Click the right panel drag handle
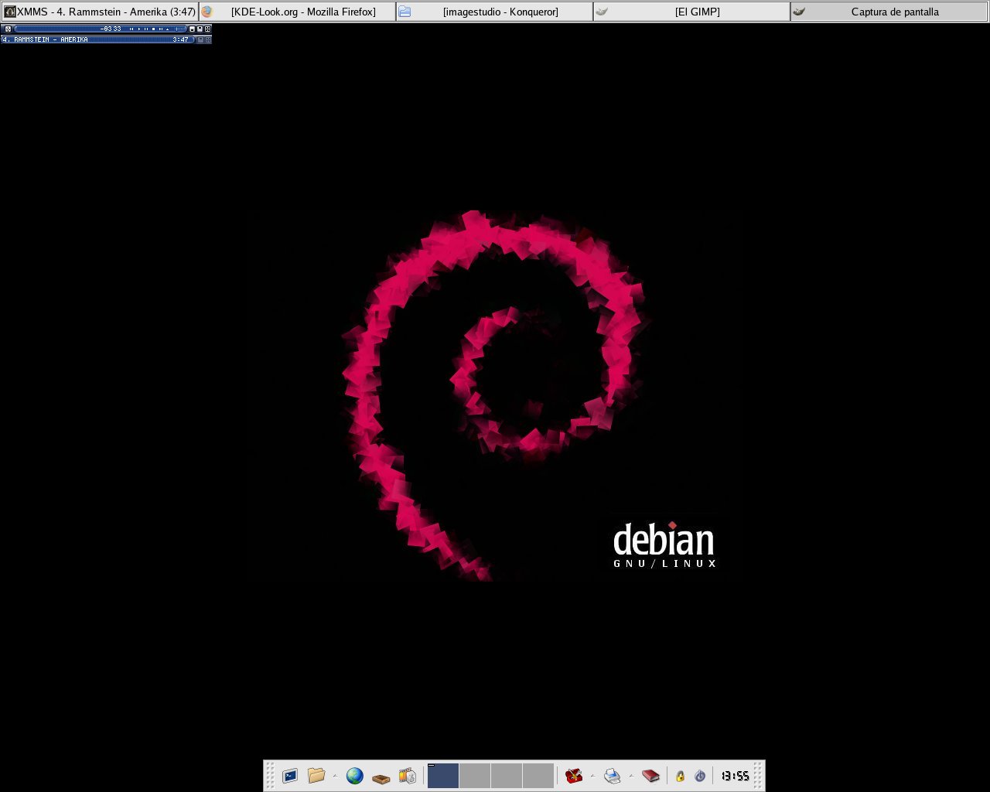This screenshot has width=990, height=792. tap(759, 776)
